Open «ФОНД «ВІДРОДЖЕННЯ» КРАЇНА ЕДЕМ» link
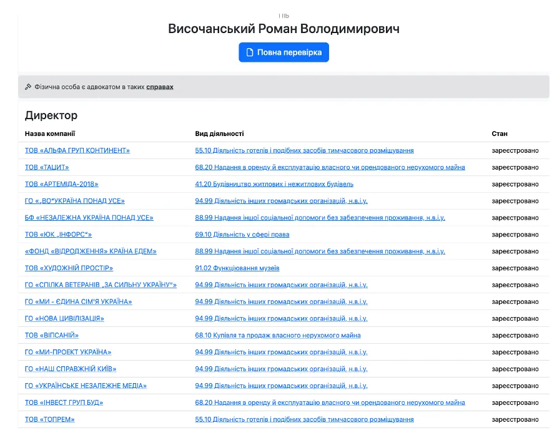557x438 pixels. 91,251
